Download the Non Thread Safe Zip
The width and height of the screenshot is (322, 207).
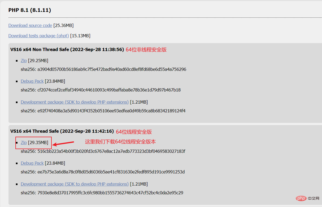pos(24,61)
